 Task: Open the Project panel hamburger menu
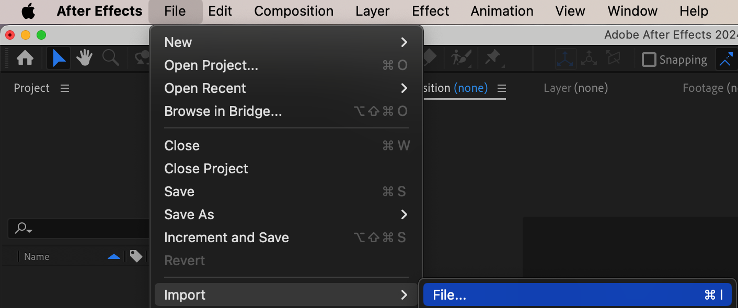pos(65,88)
